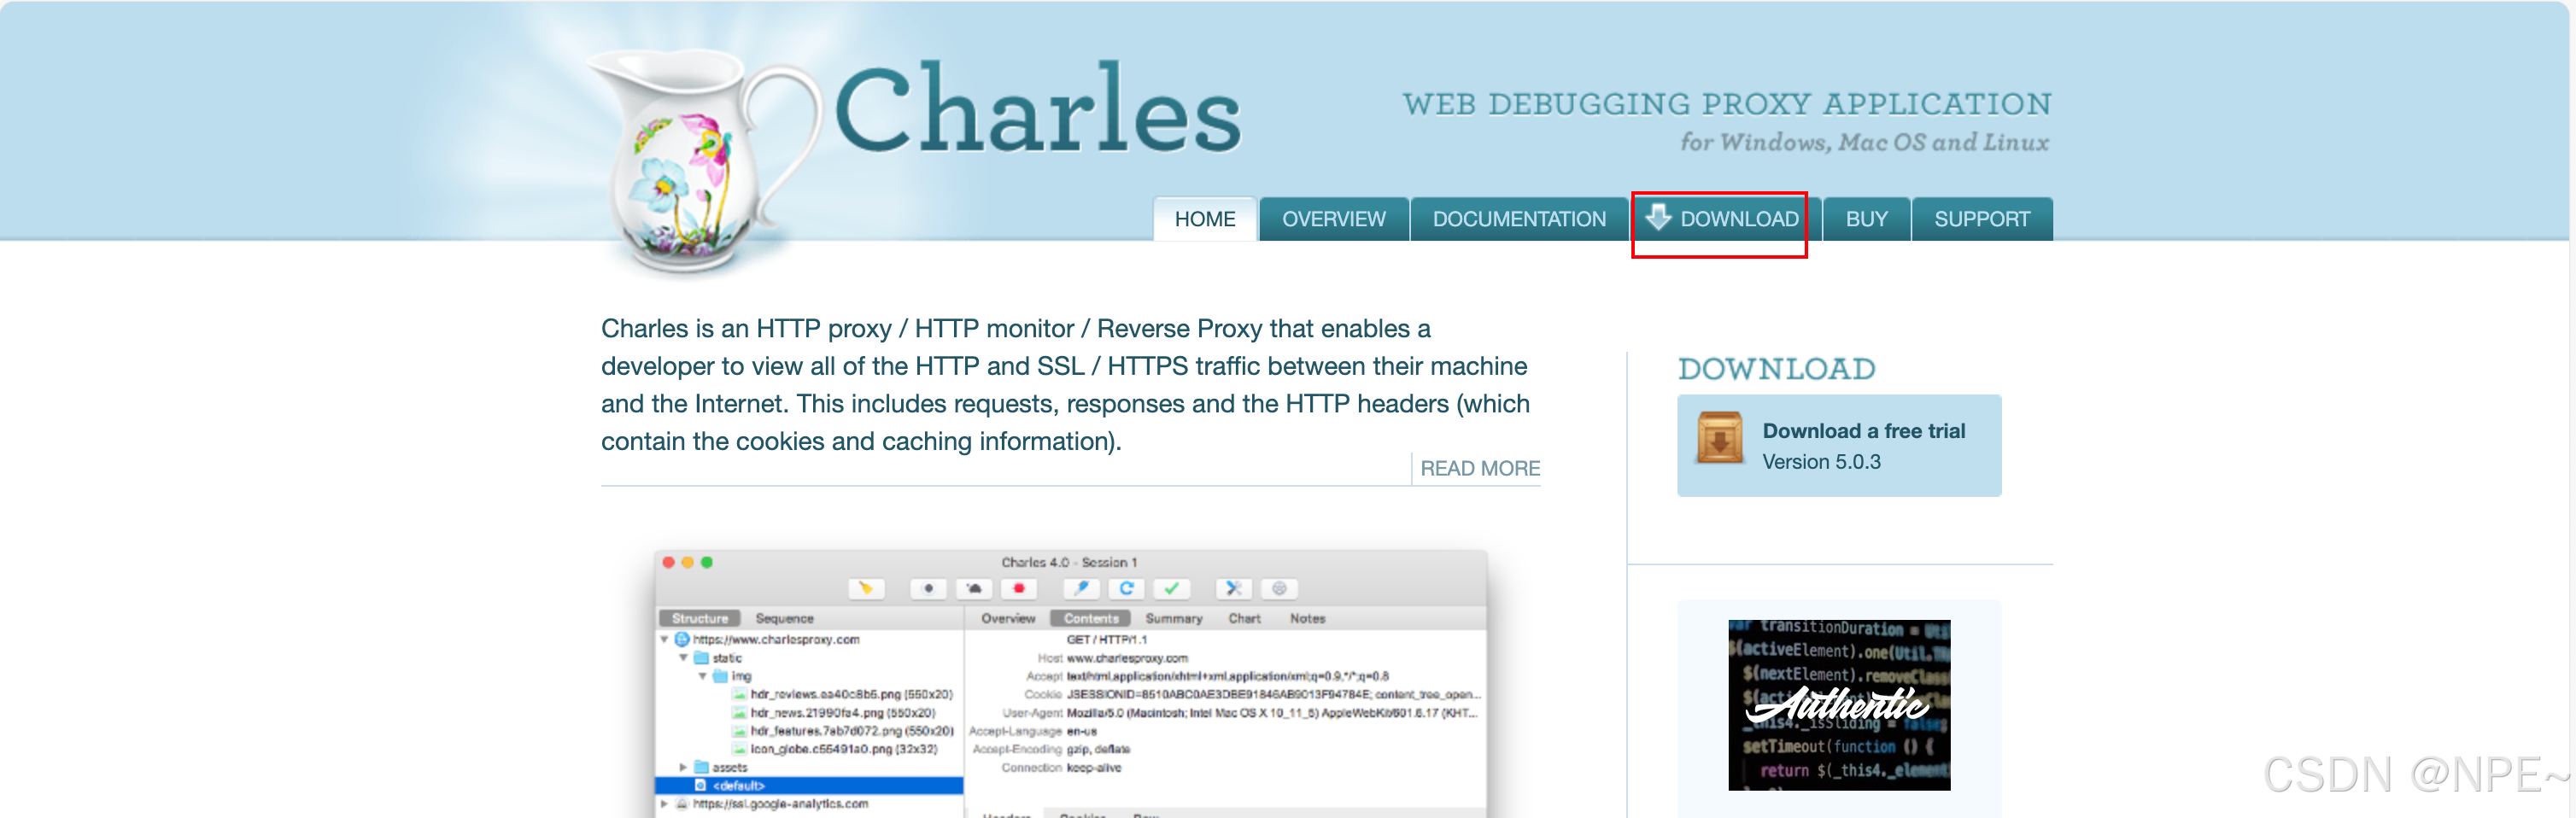Image resolution: width=2576 pixels, height=818 pixels.
Task: Click the red close dot in Charles screenshot
Action: (668, 563)
